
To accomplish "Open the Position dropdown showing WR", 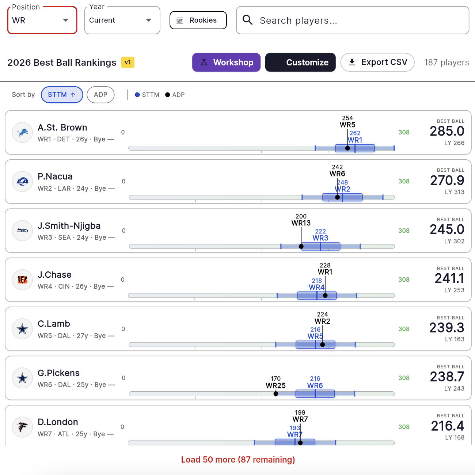I will 42,20.
